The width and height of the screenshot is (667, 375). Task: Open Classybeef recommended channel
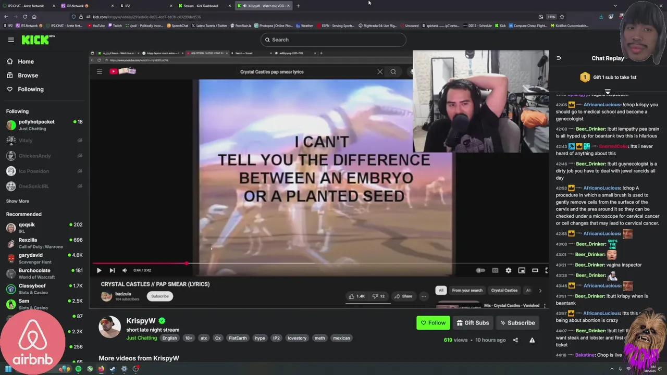tap(44, 289)
